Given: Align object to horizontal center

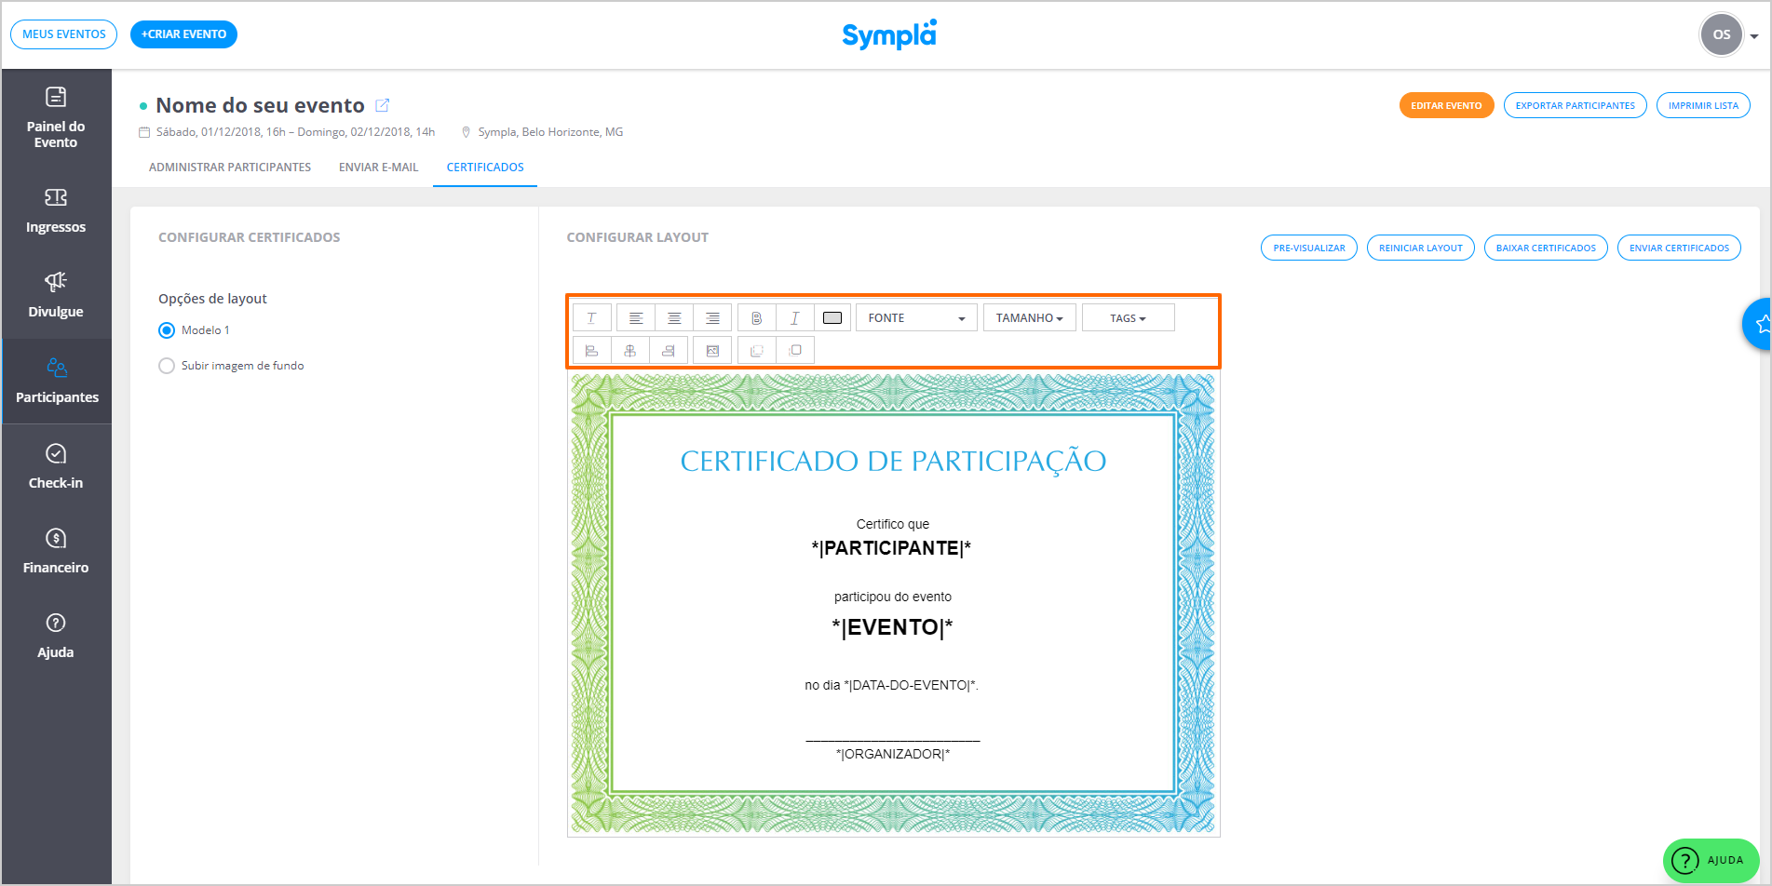Looking at the screenshot, I should point(630,351).
